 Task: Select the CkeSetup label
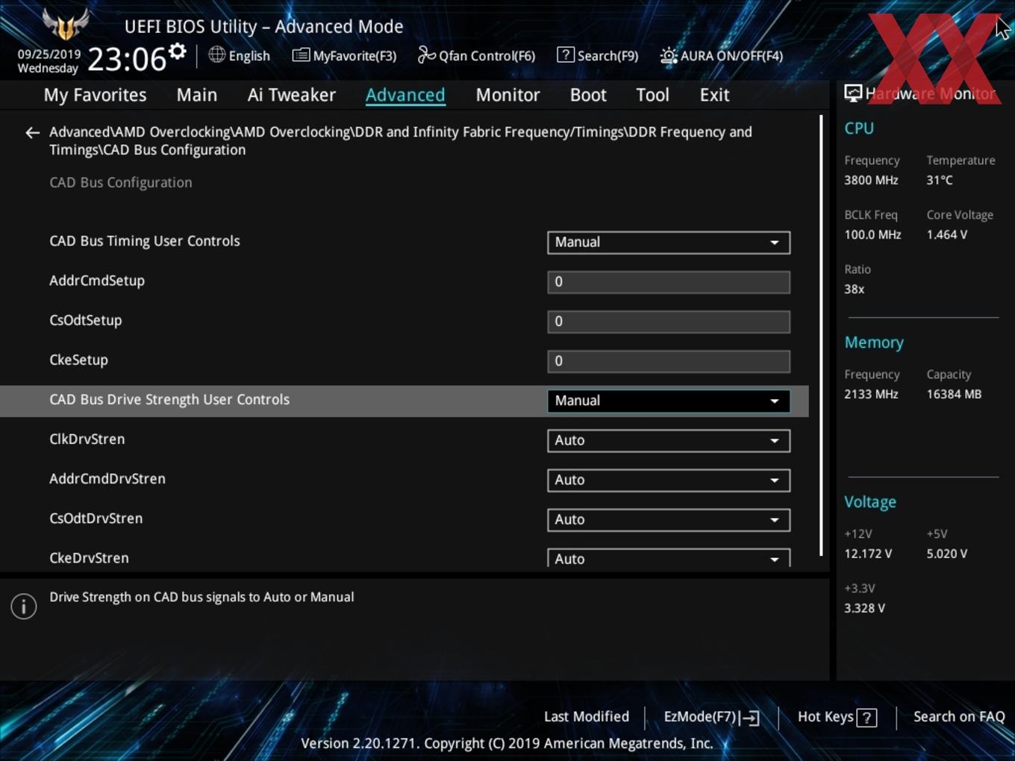(79, 360)
